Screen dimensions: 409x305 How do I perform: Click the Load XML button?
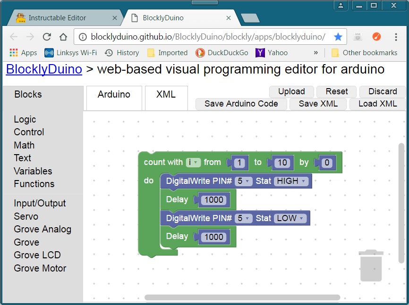click(x=378, y=104)
